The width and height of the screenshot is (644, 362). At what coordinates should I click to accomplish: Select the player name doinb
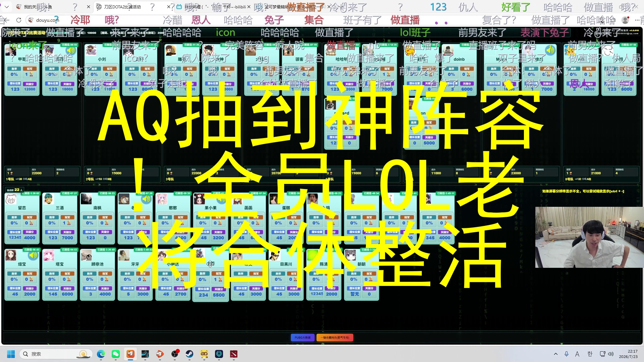click(459, 59)
